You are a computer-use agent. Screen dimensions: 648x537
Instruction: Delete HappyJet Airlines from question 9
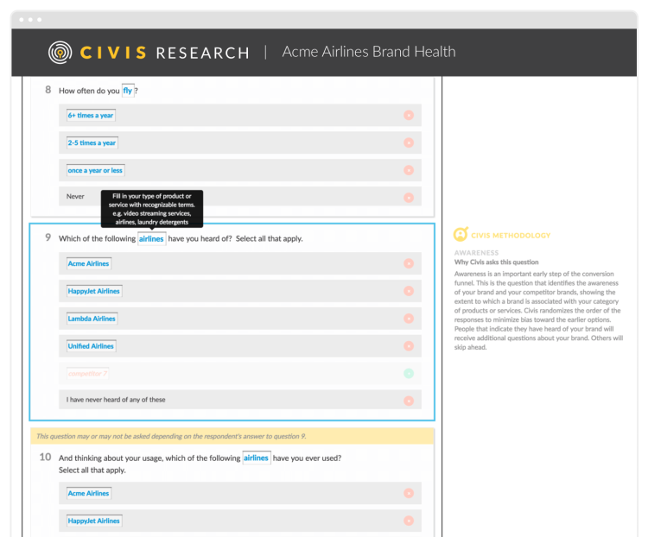tap(409, 291)
